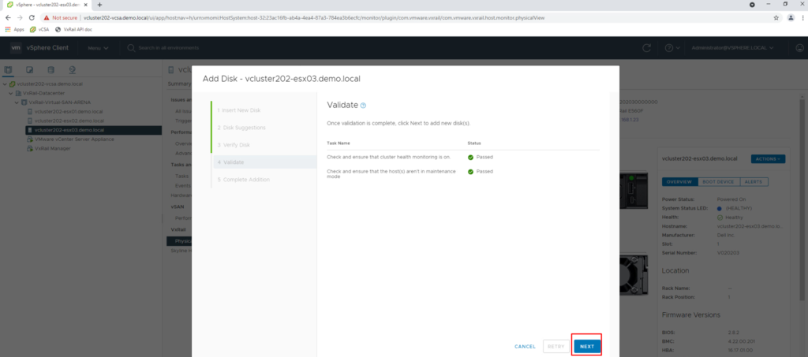
Task: Switch to Storage inventory icon
Action: 50,69
